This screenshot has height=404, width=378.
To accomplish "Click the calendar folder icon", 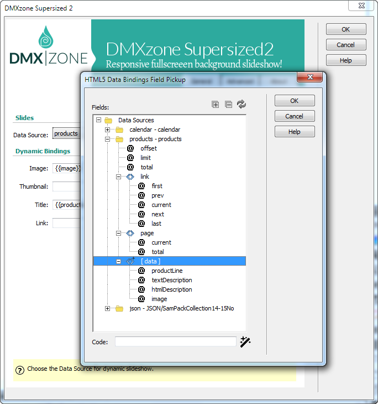I will pos(119,130).
